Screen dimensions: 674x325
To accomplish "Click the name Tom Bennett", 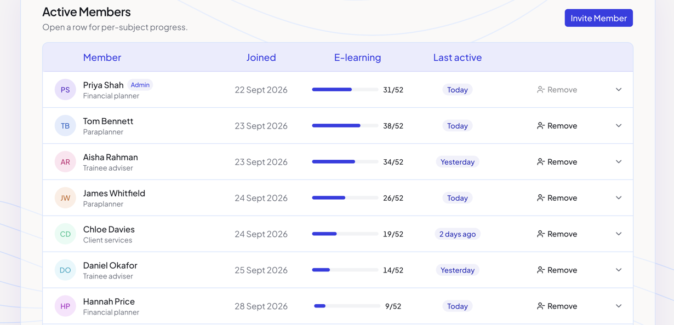I will 108,121.
